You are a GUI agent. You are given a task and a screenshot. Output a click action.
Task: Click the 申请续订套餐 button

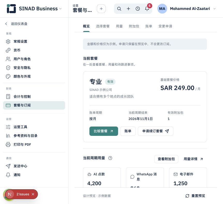156,131
